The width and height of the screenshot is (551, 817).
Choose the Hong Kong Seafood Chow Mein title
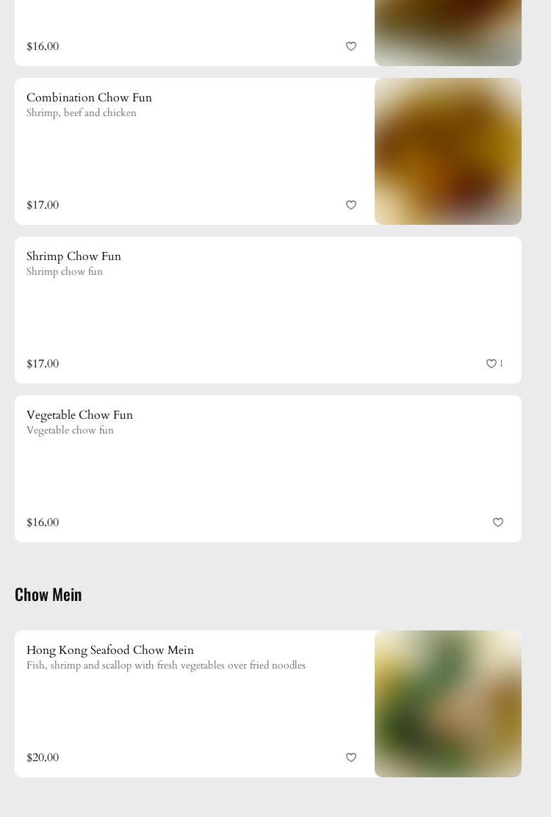110,650
